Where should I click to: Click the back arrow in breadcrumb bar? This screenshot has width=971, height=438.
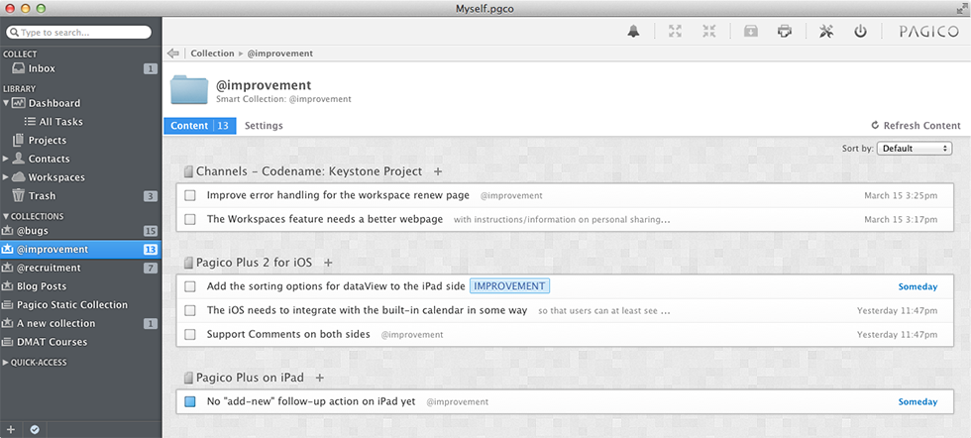coord(173,54)
